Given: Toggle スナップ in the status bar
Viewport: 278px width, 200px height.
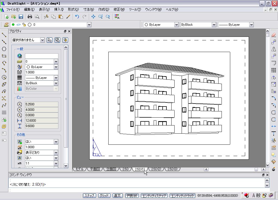Looking at the screenshot, I should click(x=89, y=196).
